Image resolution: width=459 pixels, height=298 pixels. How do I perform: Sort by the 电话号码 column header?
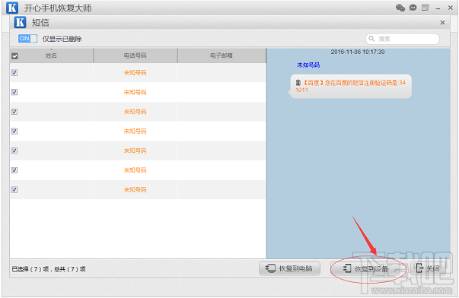[135, 55]
